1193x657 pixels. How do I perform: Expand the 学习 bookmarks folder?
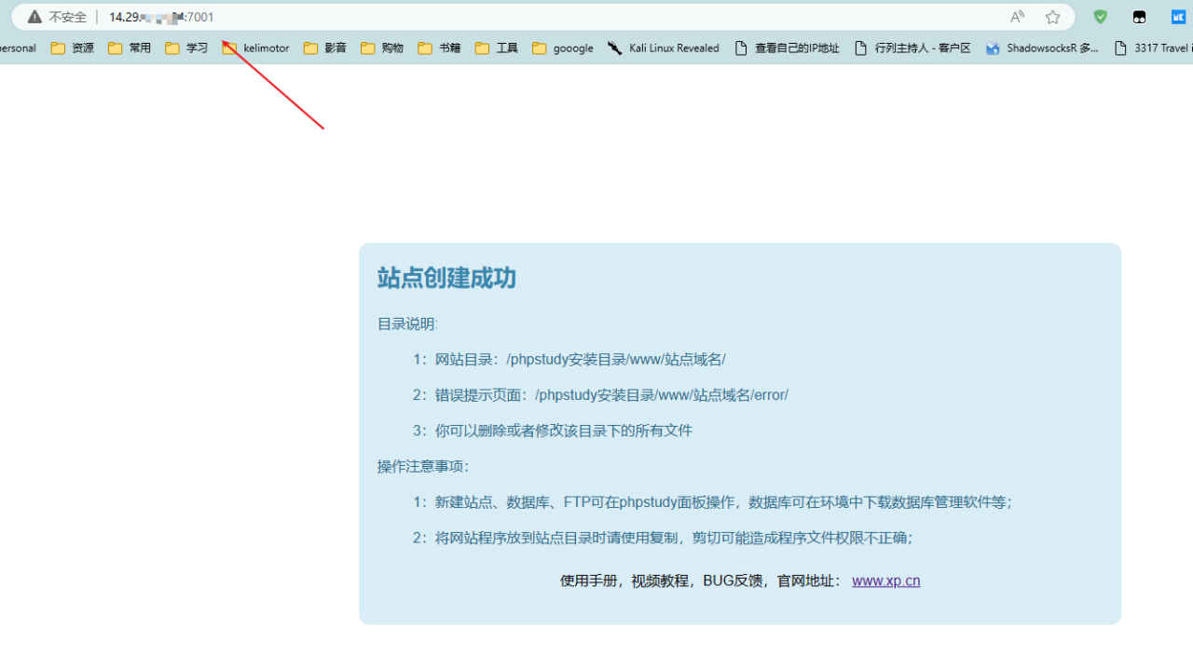(185, 48)
